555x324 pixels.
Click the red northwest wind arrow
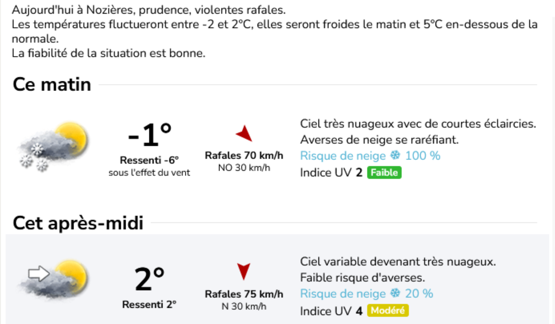245,133
